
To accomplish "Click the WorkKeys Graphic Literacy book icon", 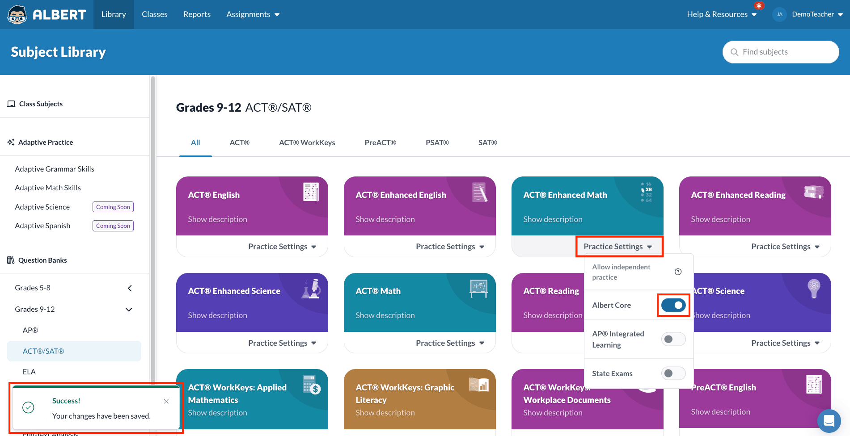I will [478, 384].
